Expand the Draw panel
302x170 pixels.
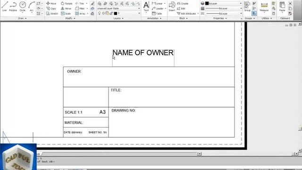[22, 18]
